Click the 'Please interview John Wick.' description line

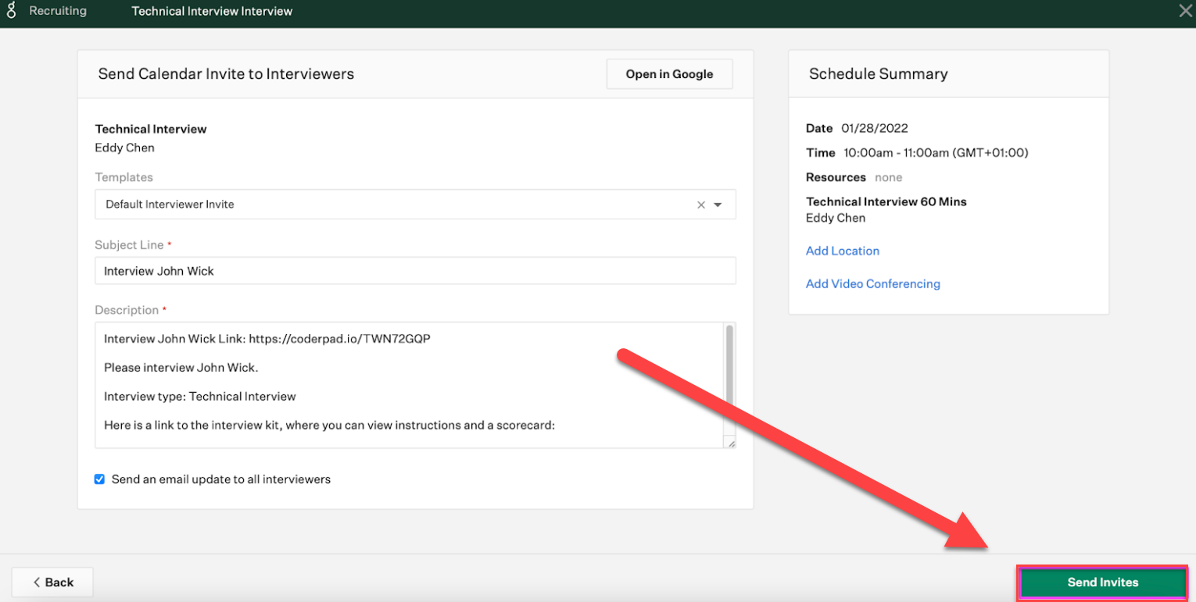point(181,368)
